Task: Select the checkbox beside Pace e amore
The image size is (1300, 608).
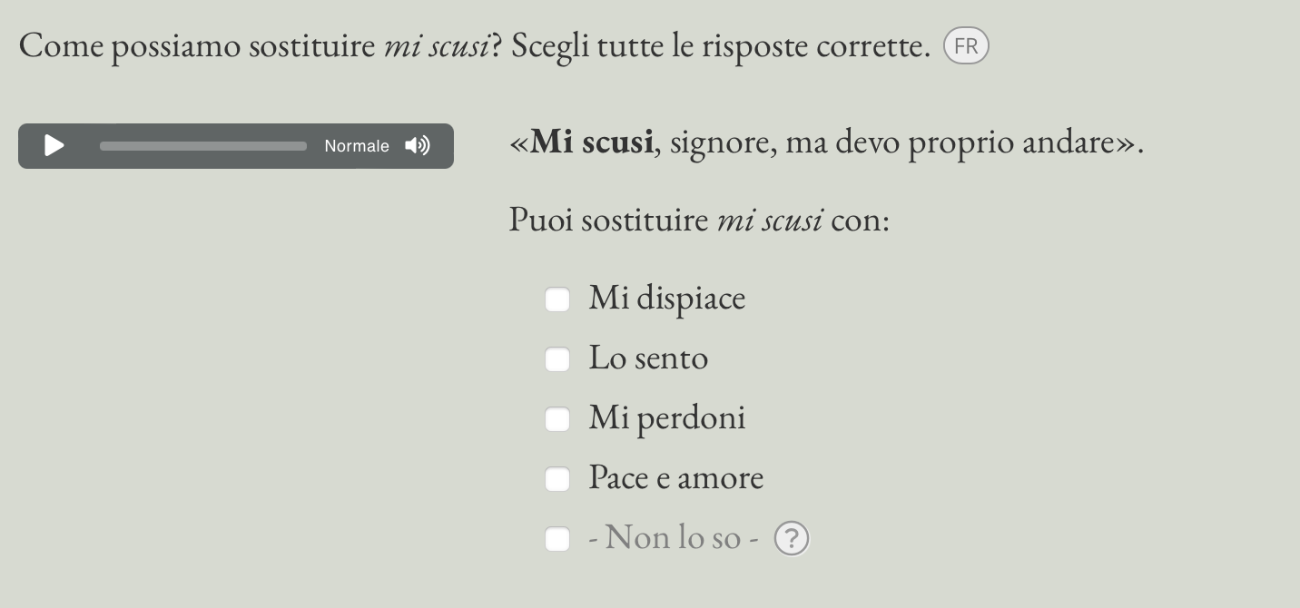Action: pyautogui.click(x=557, y=479)
